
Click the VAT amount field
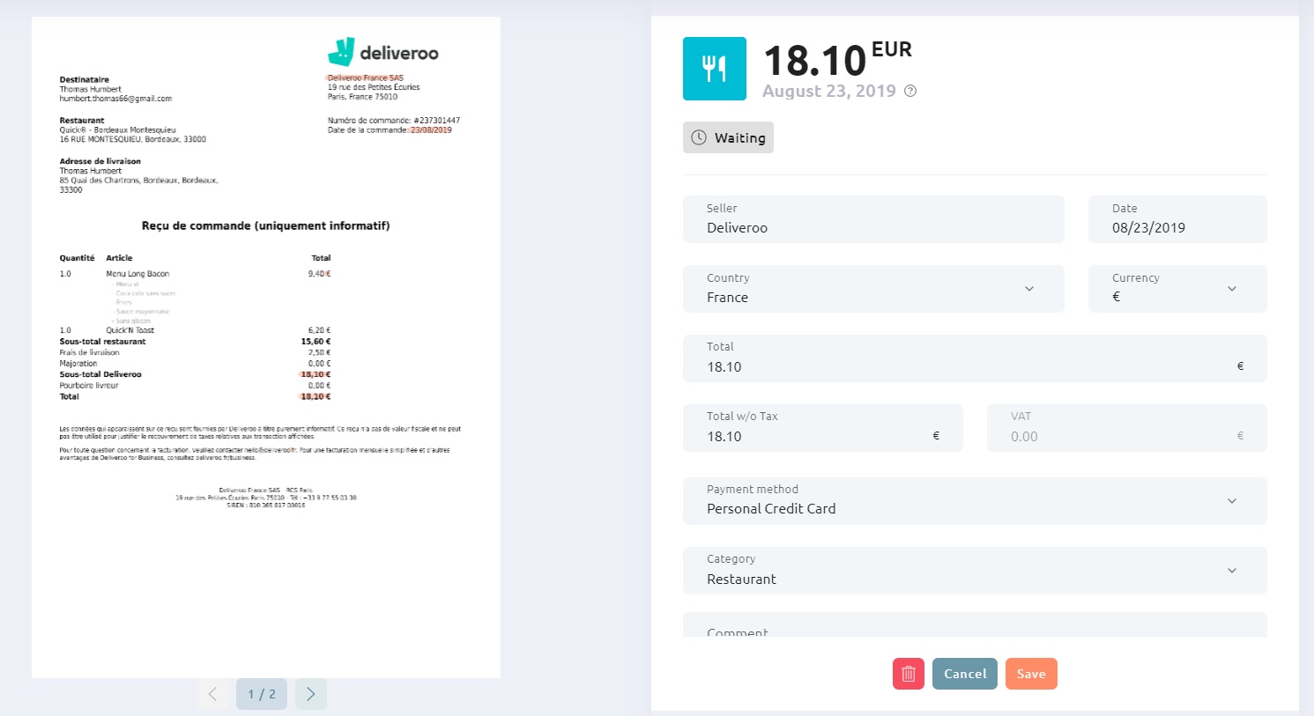coord(1126,428)
